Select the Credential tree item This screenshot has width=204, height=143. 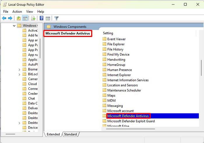click(x=33, y=94)
